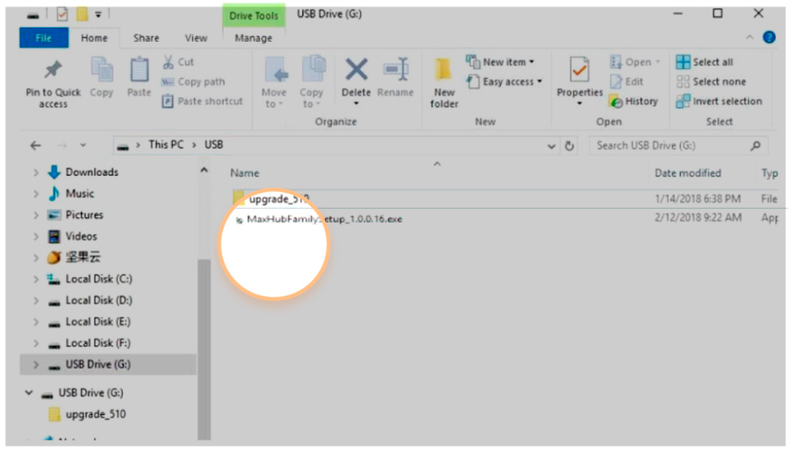
Task: Open History in the Open group
Action: point(634,101)
